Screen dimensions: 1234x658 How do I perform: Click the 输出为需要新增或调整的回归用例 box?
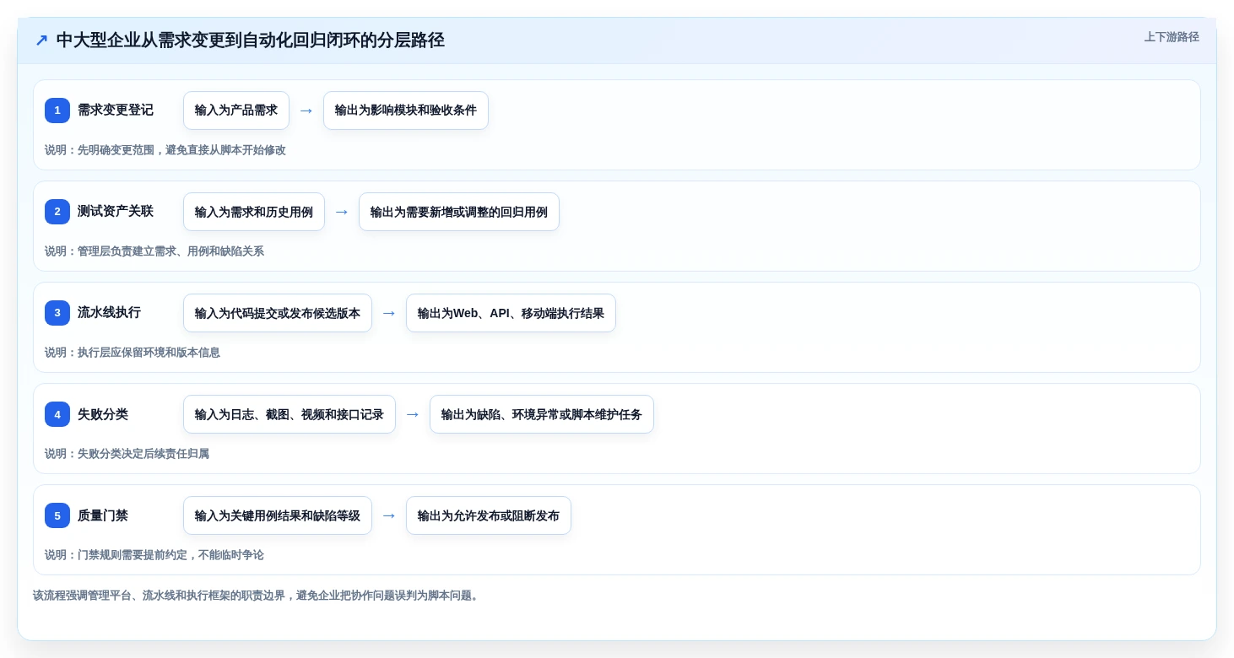[459, 212]
